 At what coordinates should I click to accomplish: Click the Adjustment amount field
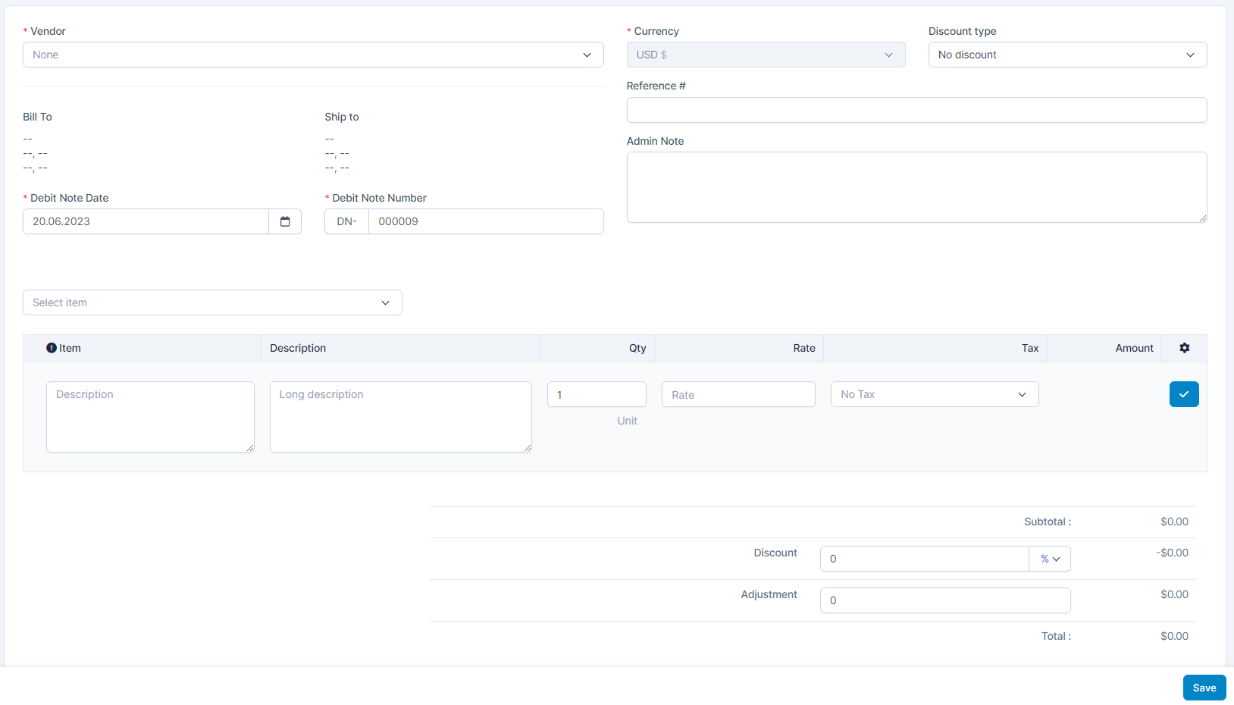[x=944, y=600]
